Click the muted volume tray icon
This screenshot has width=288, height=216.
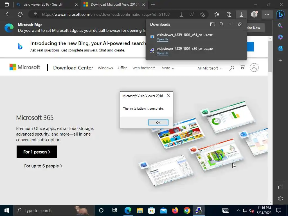251,210
